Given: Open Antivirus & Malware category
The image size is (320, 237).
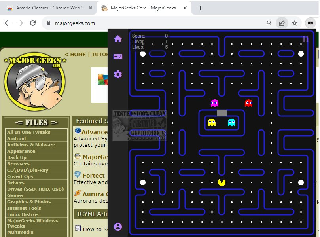Looking at the screenshot, I should (x=36, y=144).
